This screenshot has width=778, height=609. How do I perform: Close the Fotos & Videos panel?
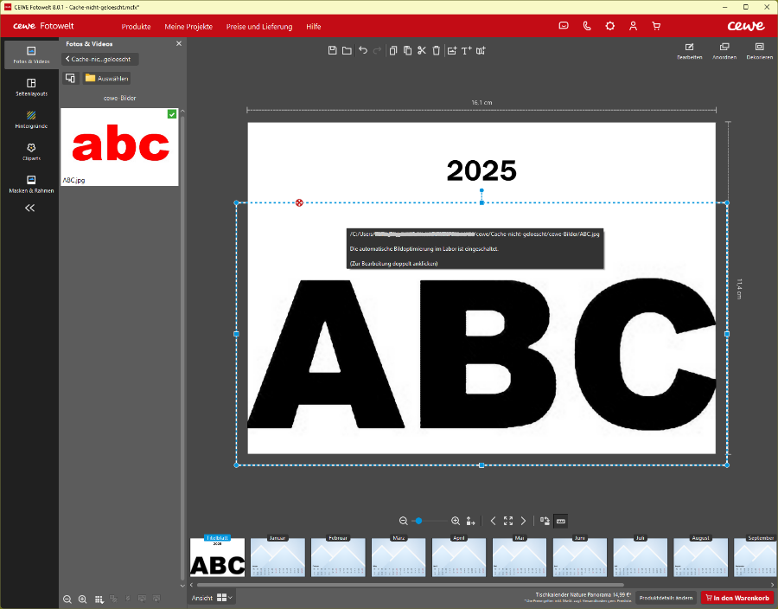click(x=179, y=43)
